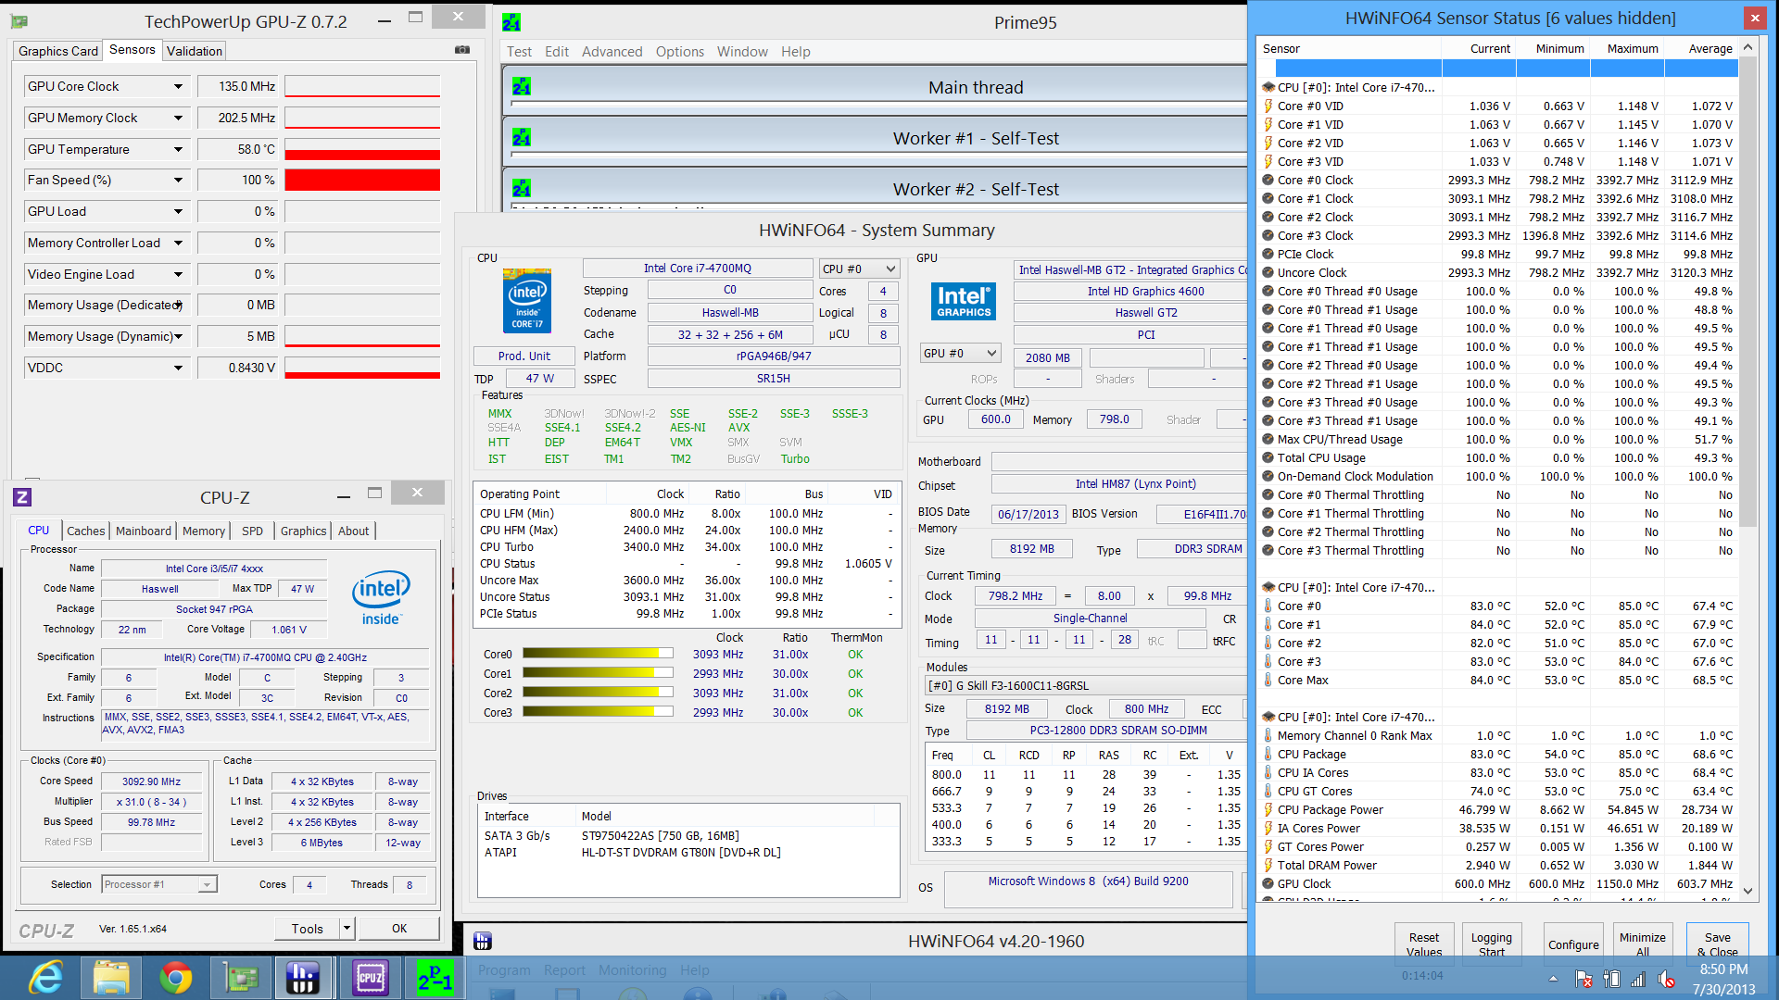Open the Caches tab in CPU-Z
Screen dimensions: 1779x1000
click(86, 531)
